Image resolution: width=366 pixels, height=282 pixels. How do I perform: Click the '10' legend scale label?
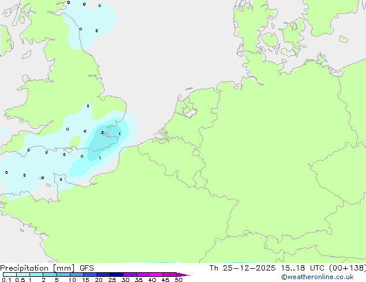click(x=72, y=280)
